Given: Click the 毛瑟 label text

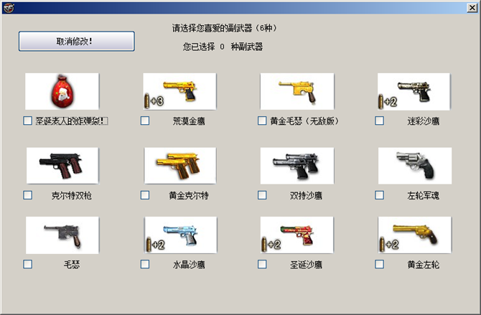Looking at the screenshot, I should point(72,265).
